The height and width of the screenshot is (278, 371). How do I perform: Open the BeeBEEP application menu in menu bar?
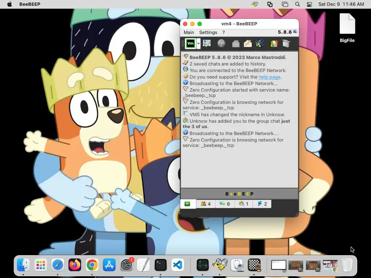click(30, 4)
